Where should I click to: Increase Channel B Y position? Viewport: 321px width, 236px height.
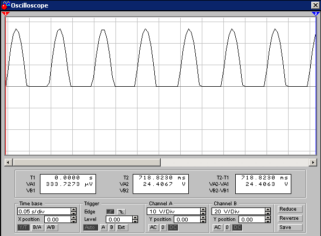(268, 218)
